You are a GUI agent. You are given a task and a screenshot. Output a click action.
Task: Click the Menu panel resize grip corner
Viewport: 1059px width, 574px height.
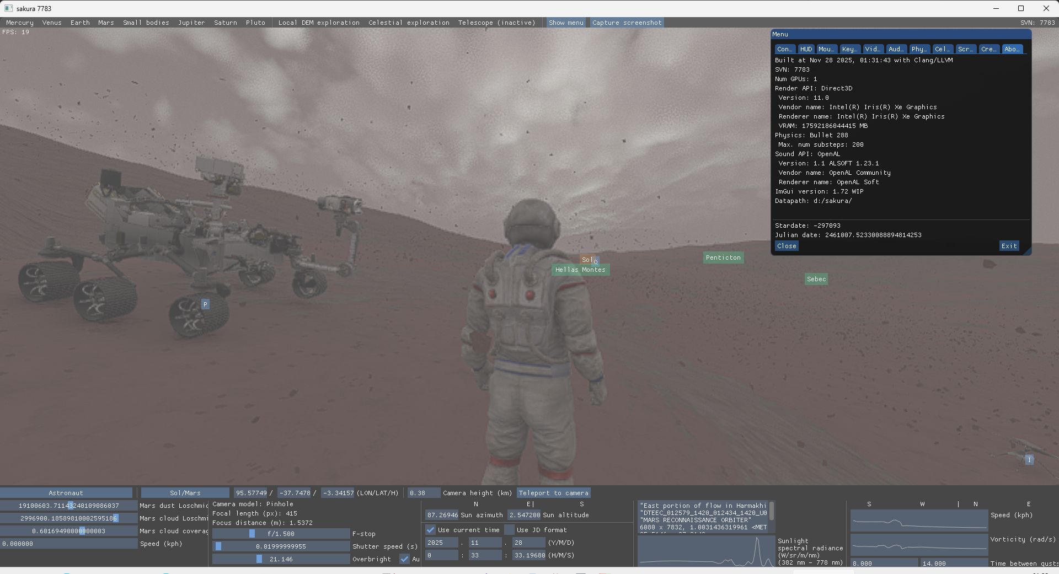[x=1027, y=251]
